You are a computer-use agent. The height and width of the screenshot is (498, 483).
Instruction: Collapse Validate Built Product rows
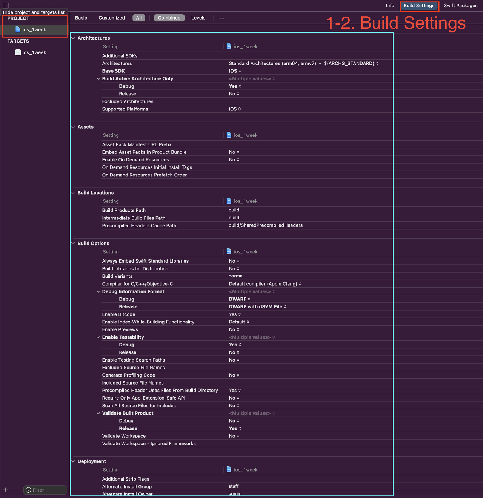click(98, 414)
